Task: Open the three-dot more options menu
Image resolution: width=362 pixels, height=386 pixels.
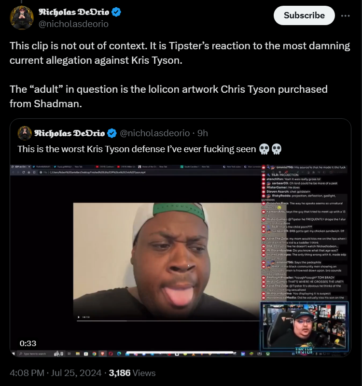Action: coord(345,16)
